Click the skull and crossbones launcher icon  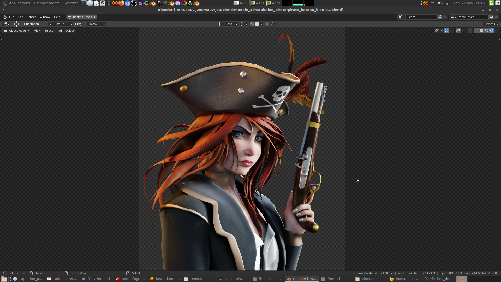(x=190, y=3)
